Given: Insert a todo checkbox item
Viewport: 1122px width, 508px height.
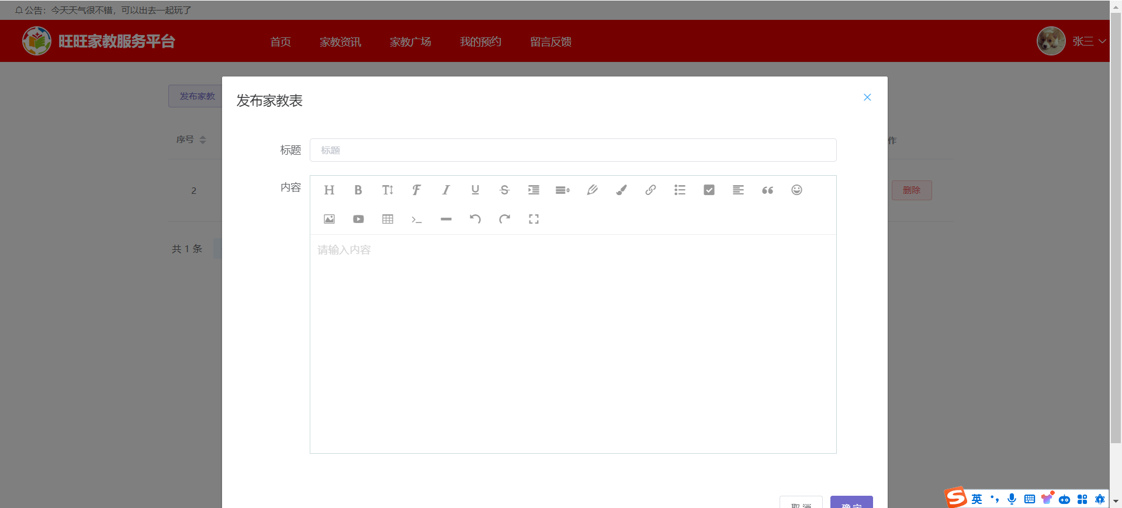Looking at the screenshot, I should pos(709,190).
